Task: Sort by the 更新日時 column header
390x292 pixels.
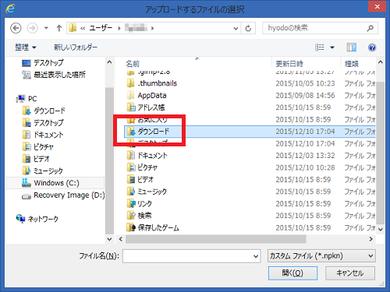Action: pyautogui.click(x=289, y=64)
